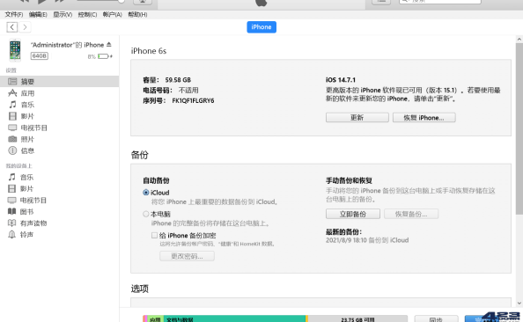
Task: Click the 23.75 GB 可用 free segment
Action: coord(357,319)
